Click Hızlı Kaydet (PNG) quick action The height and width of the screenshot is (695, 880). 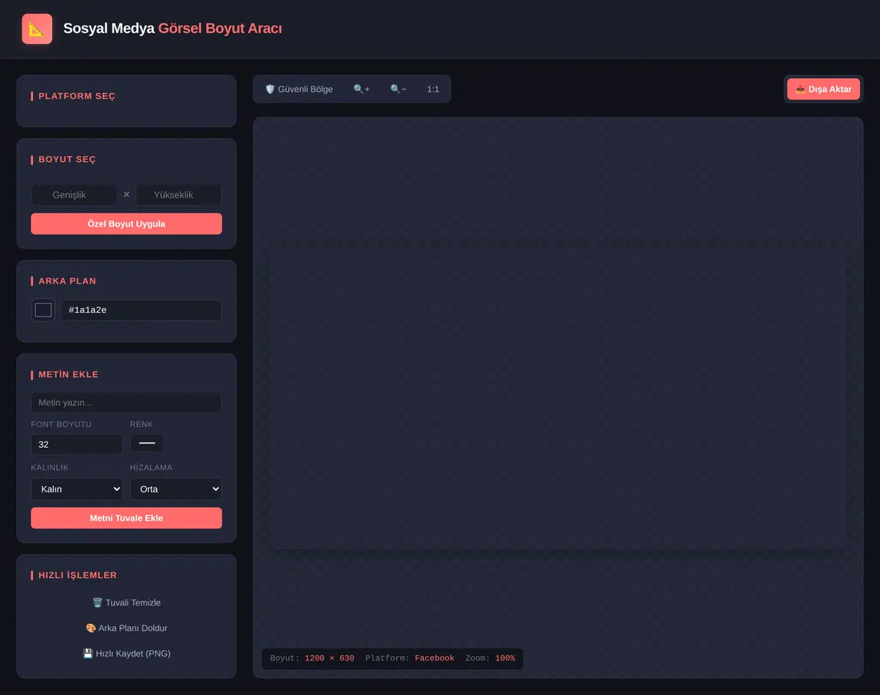[x=126, y=653]
